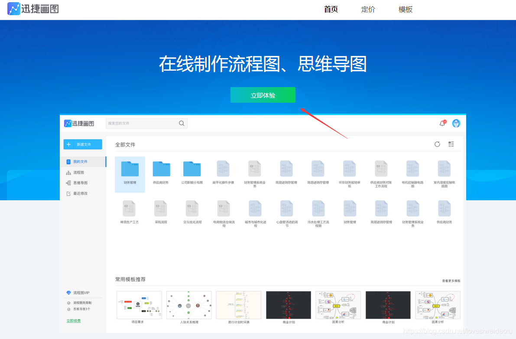Open the 旅行计划时间表 template thumbnail
The width and height of the screenshot is (516, 339).
[239, 305]
